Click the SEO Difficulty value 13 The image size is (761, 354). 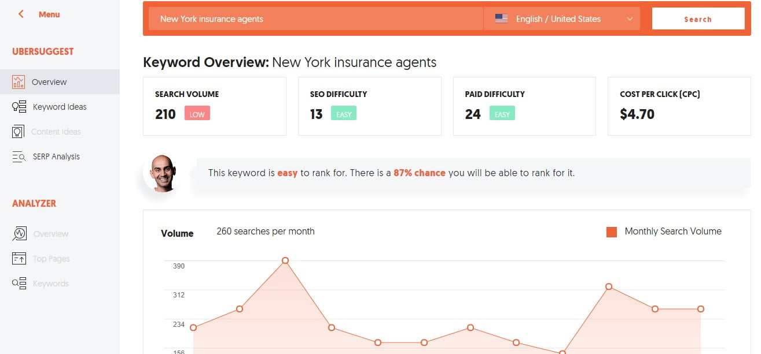316,114
